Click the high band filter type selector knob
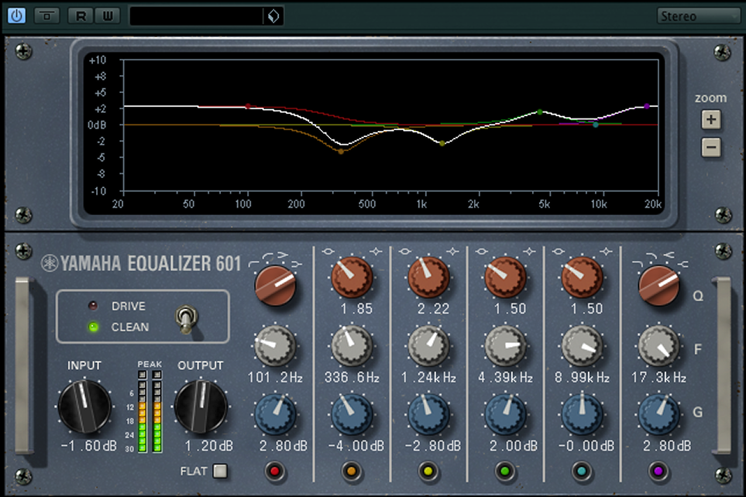This screenshot has width=746, height=497. [x=659, y=286]
